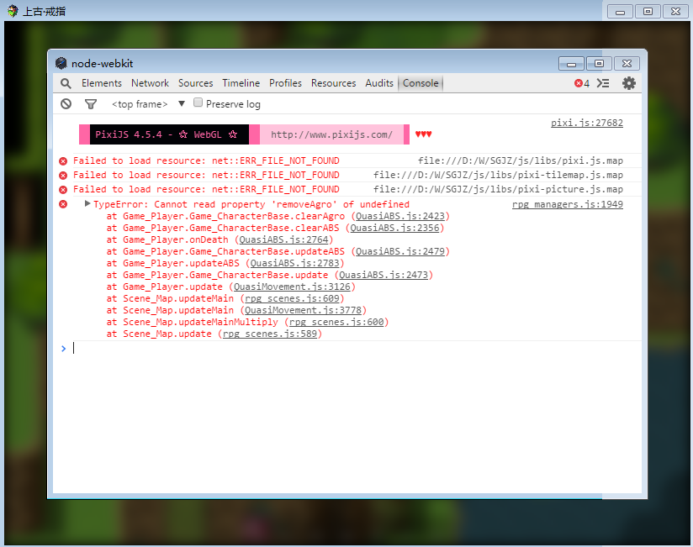Click the game window app icon
693x547 pixels.
(x=13, y=11)
